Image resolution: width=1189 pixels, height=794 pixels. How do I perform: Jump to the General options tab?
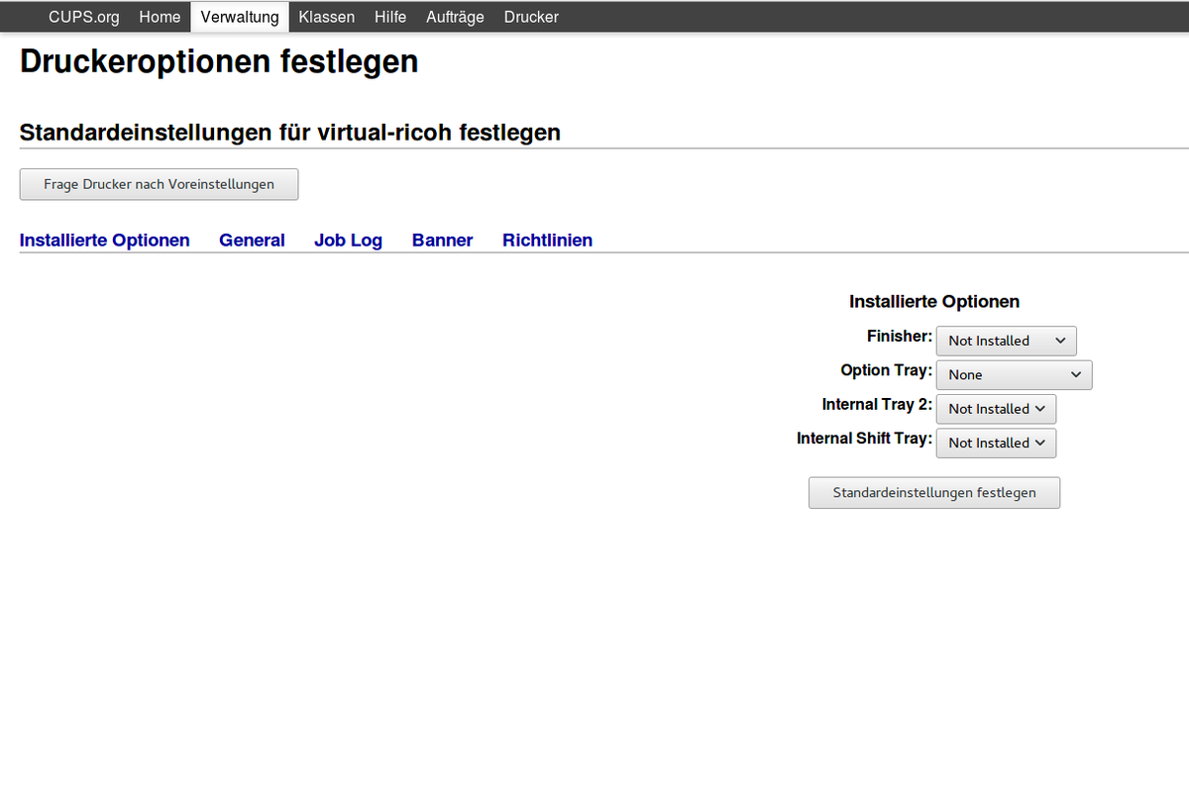click(x=252, y=241)
